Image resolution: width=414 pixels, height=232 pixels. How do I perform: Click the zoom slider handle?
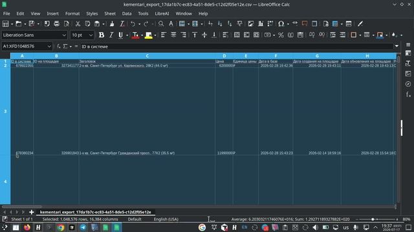[373, 219]
